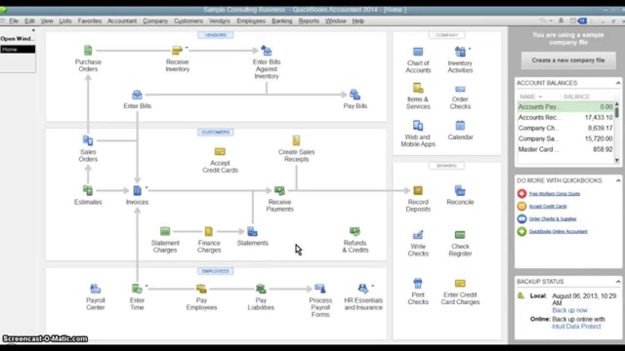The image size is (625, 351).
Task: Open Statement Charges icon
Action: 165,231
